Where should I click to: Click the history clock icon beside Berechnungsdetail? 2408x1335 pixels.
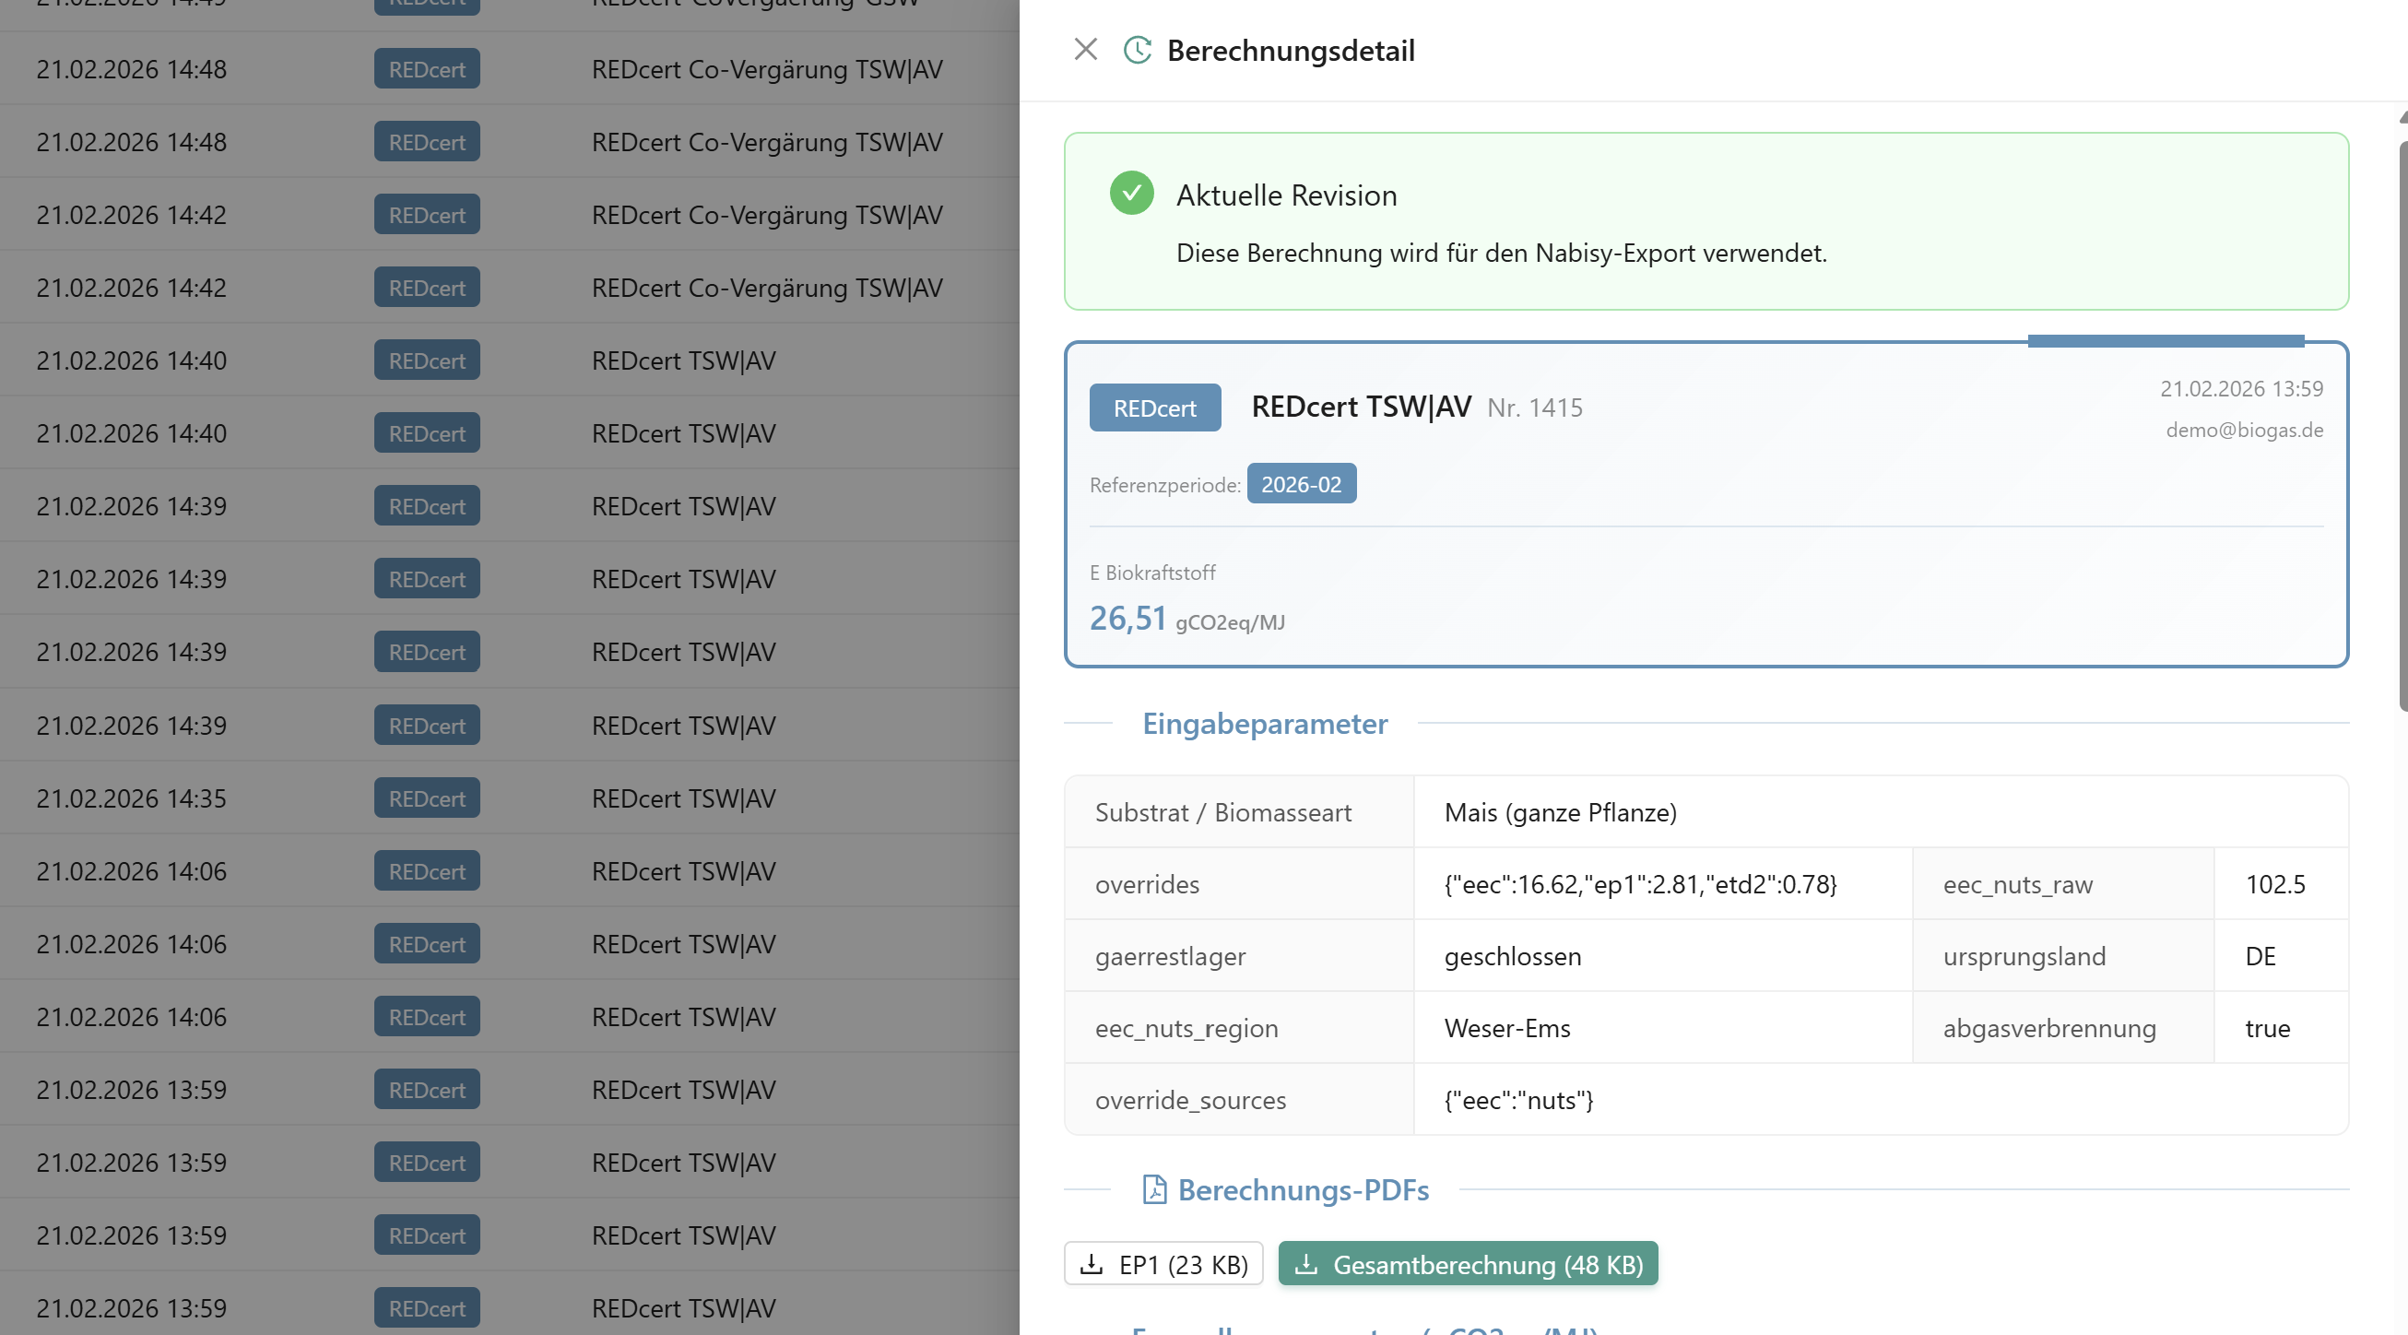[1137, 50]
